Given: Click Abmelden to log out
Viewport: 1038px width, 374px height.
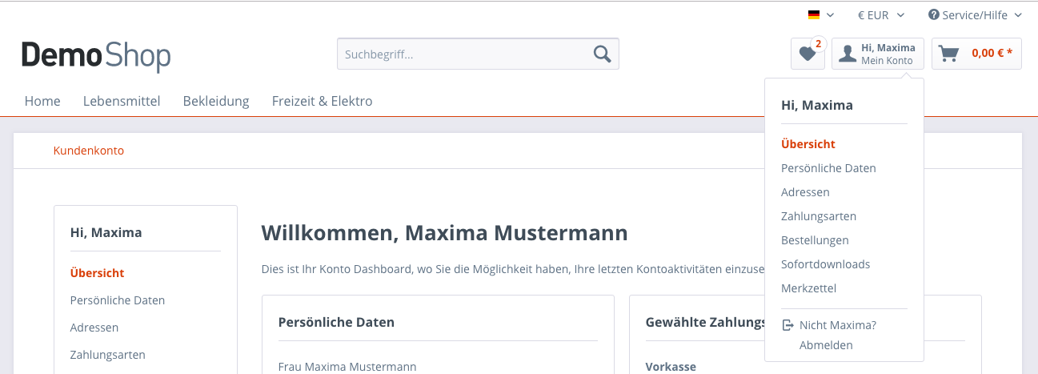Looking at the screenshot, I should tap(826, 345).
